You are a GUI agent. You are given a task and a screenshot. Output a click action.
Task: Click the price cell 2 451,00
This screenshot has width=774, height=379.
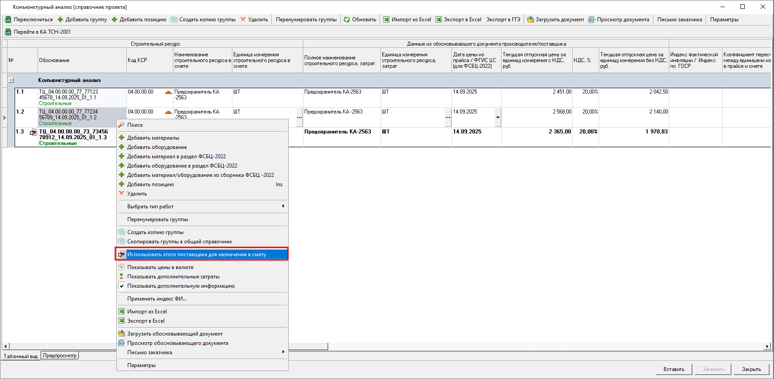tap(537, 92)
